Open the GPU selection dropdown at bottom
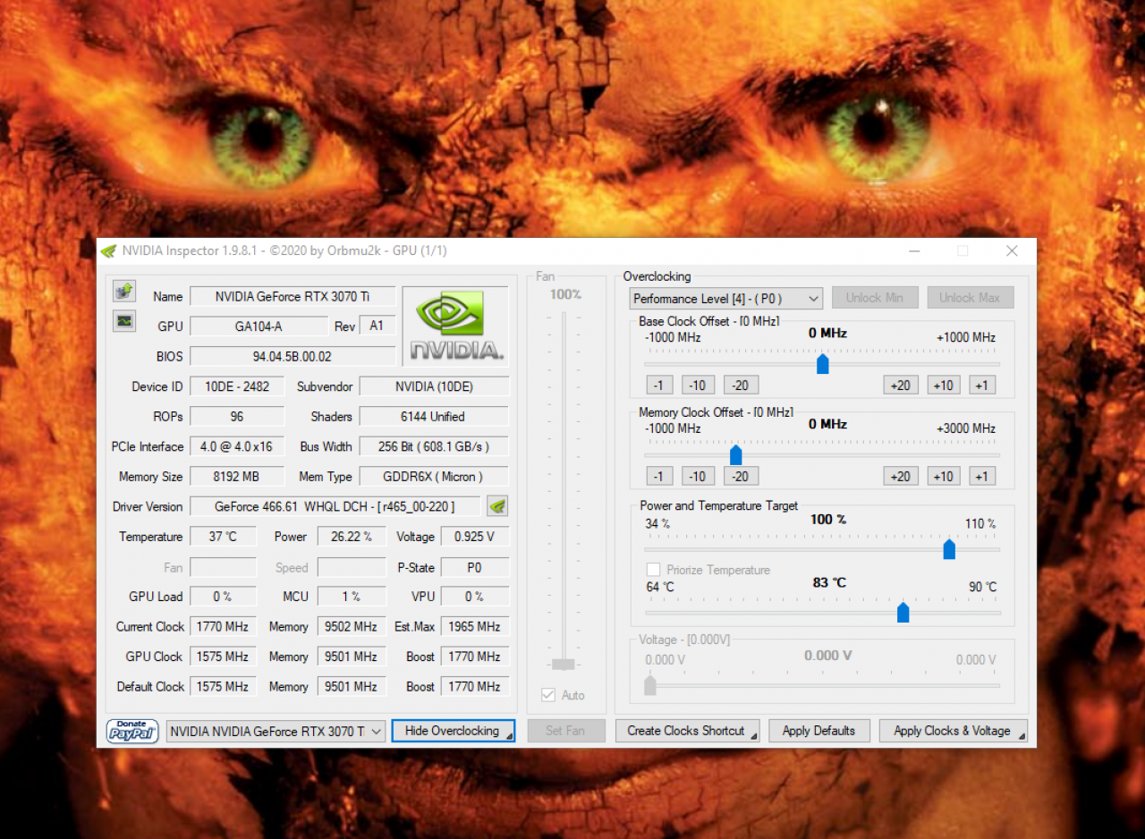 click(x=276, y=731)
